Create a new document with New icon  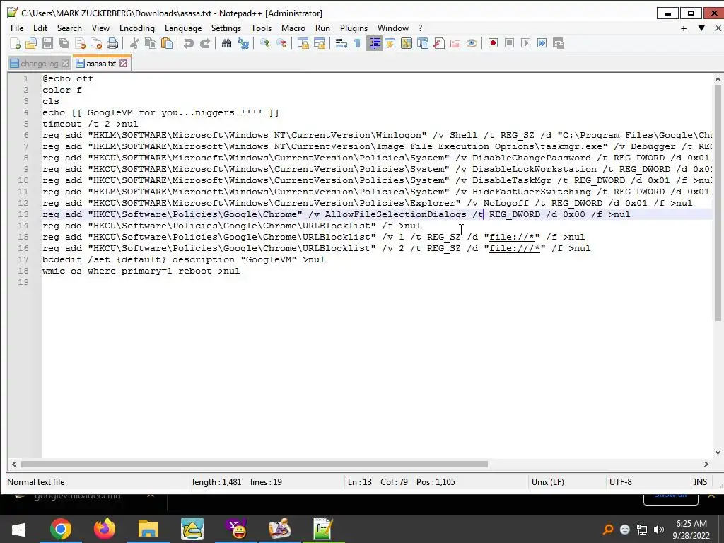[15, 43]
